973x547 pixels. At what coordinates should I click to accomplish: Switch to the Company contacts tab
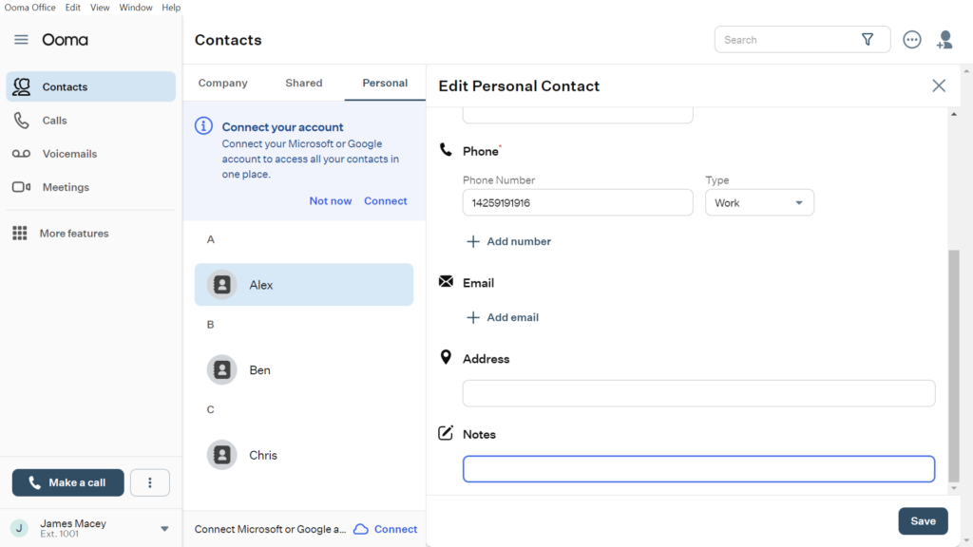tap(222, 83)
